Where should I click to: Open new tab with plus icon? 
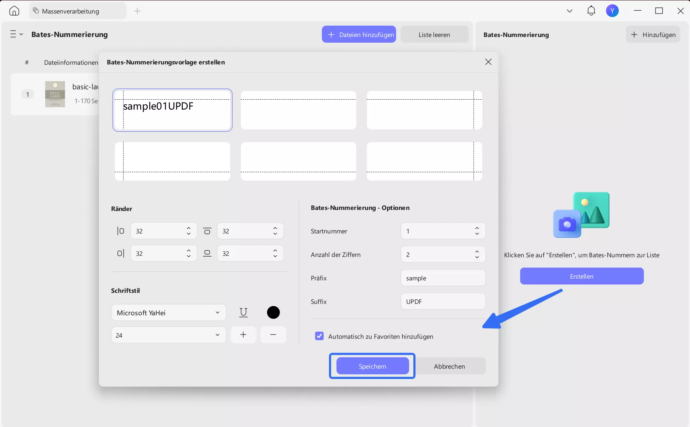pyautogui.click(x=137, y=11)
